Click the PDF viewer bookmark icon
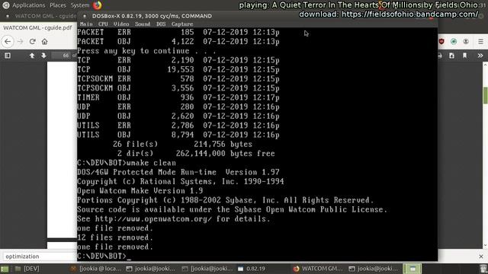The image size is (488, 274). [464, 56]
